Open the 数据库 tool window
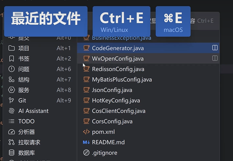Screen dimensions: 233x161 (39, 153)
